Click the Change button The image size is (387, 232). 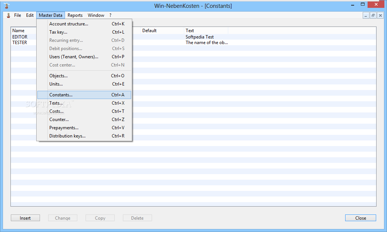click(x=63, y=218)
